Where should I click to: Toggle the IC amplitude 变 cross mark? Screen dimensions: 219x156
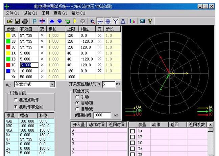[42, 65]
